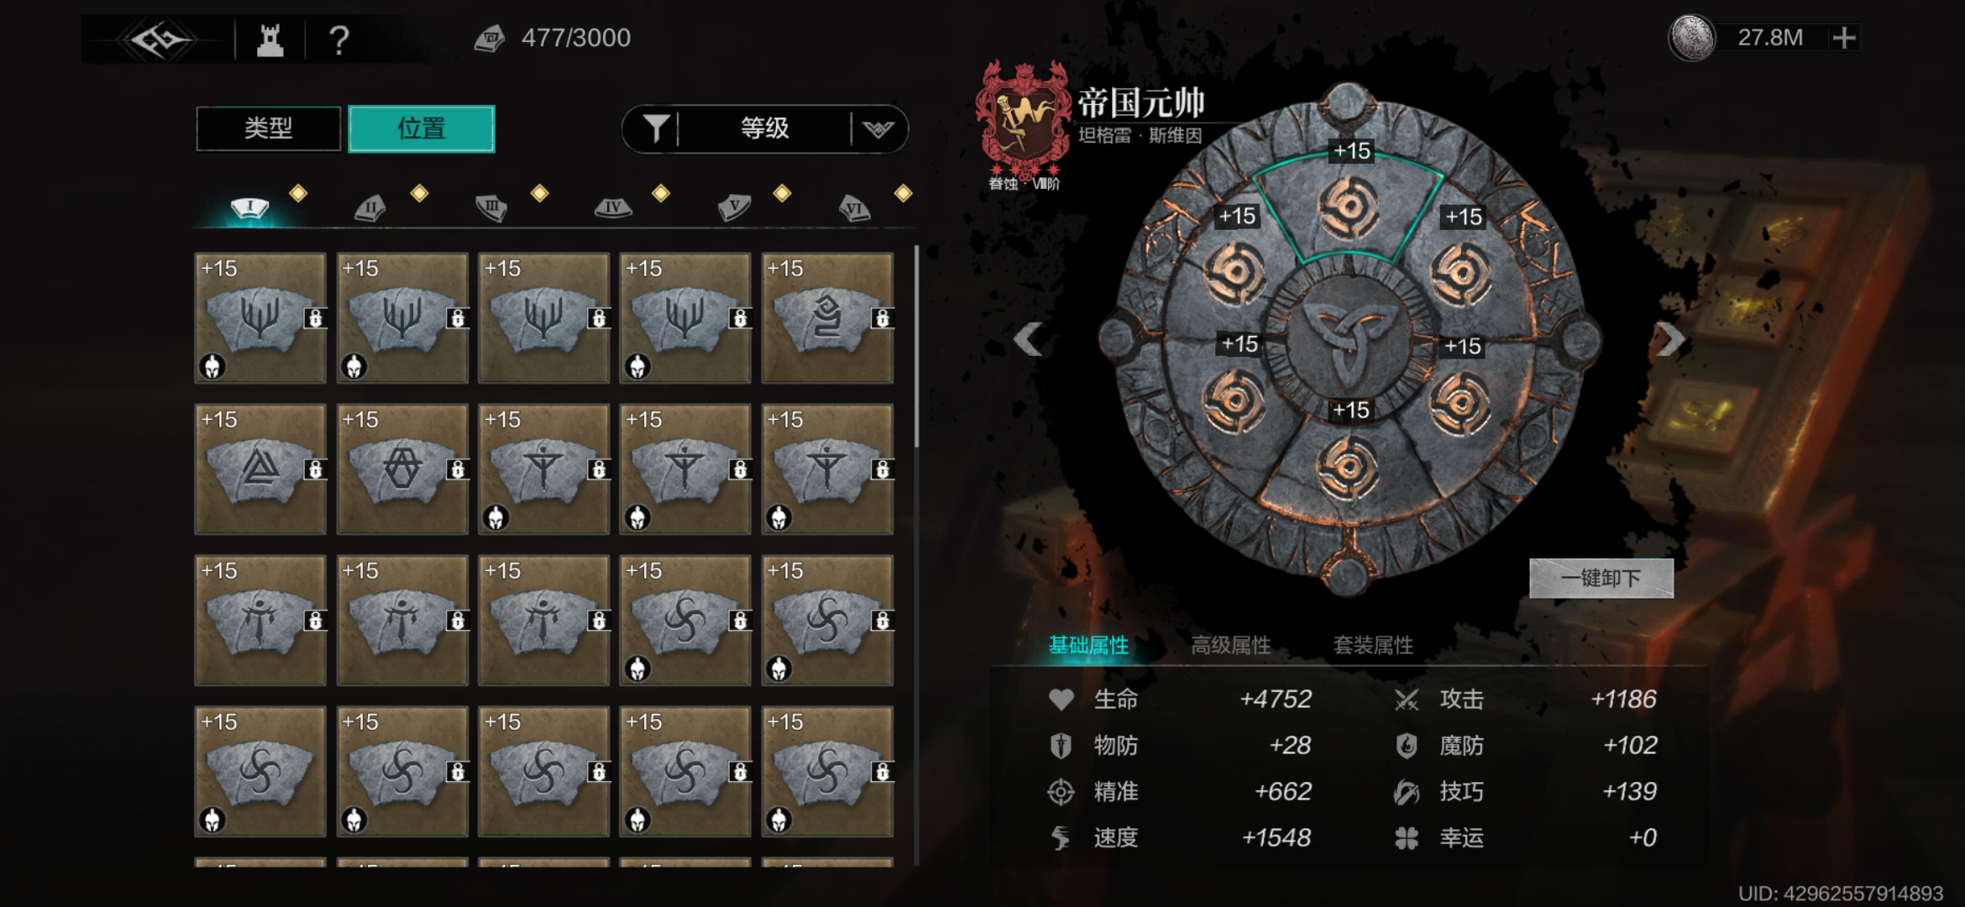Open the 等级 sort dropdown arrow

(x=878, y=128)
